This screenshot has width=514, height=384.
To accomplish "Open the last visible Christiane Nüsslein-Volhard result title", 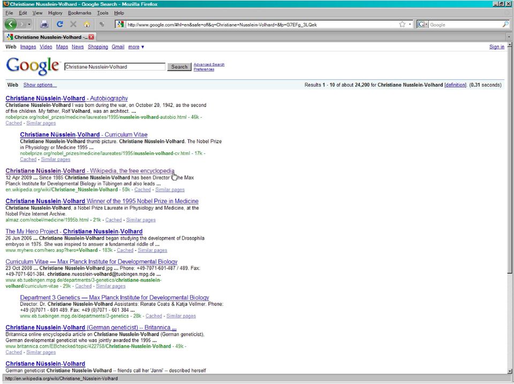I will [45, 364].
